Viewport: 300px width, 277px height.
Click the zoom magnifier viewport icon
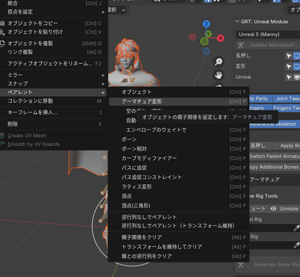(218, 62)
